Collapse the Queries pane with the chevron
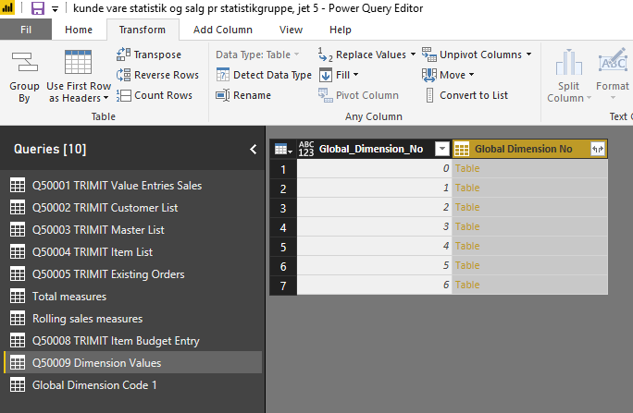Image resolution: width=633 pixels, height=413 pixels. pyautogui.click(x=254, y=150)
